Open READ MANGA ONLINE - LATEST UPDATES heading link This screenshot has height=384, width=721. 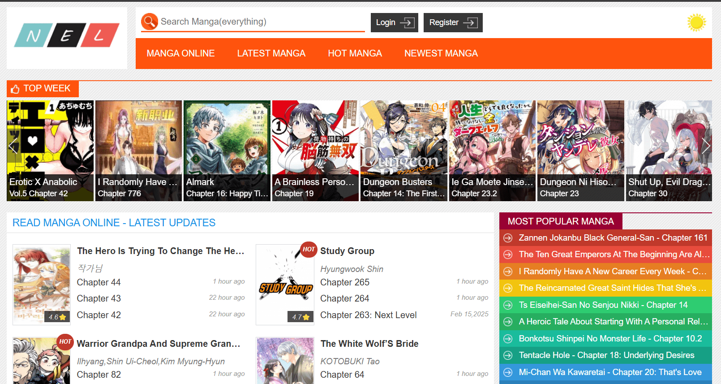point(114,223)
